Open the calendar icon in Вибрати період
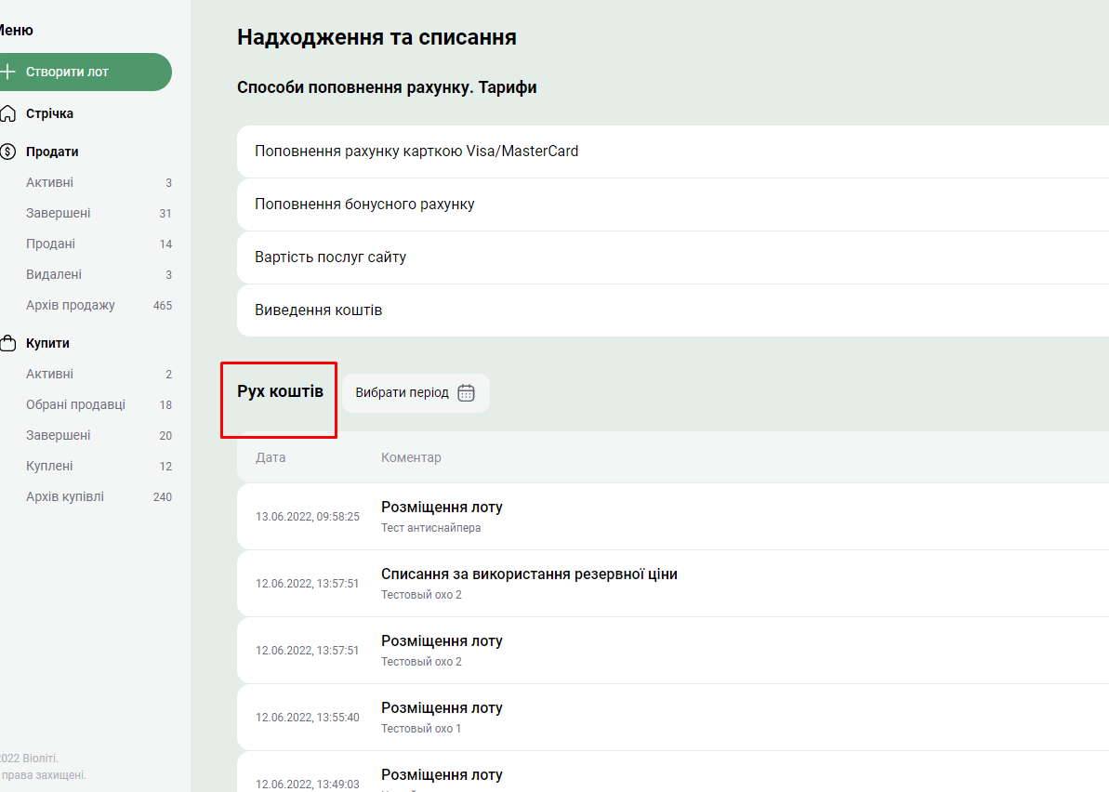1109x792 pixels. click(x=466, y=392)
